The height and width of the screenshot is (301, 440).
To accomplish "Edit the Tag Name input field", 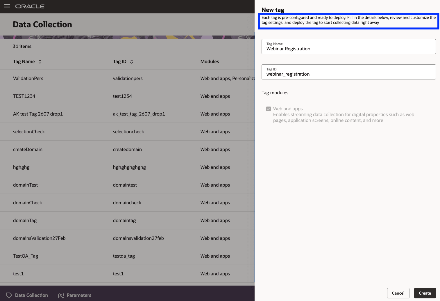I will click(349, 47).
